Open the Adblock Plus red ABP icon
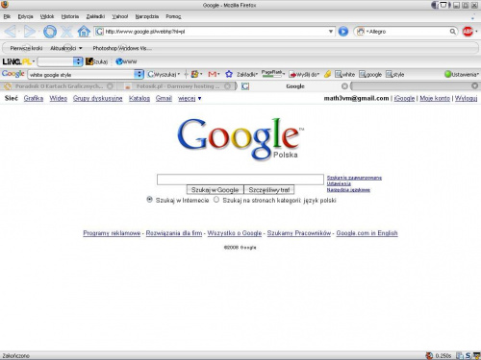Image resolution: width=481 pixels, height=360 pixels. pos(468,32)
